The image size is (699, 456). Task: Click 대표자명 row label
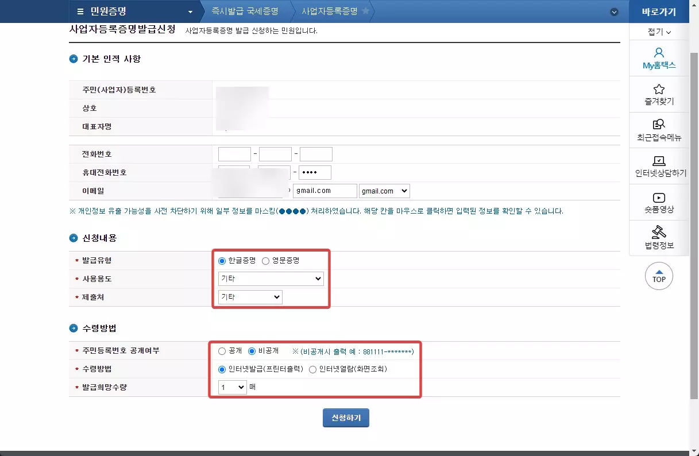96,126
